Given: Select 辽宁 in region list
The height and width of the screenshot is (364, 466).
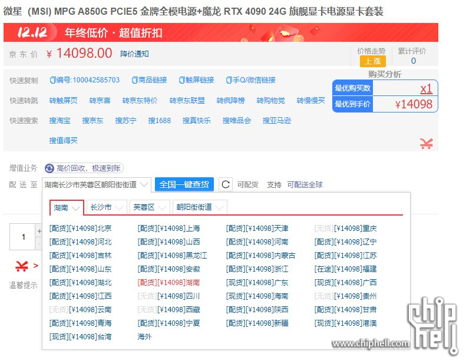Looking at the screenshot, I should click(346, 242).
